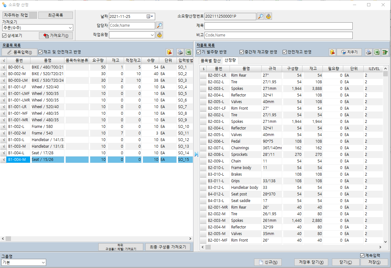391x268 pixels.
Task: Click the 'Frame / 580' item name cell
Action: tap(48, 126)
